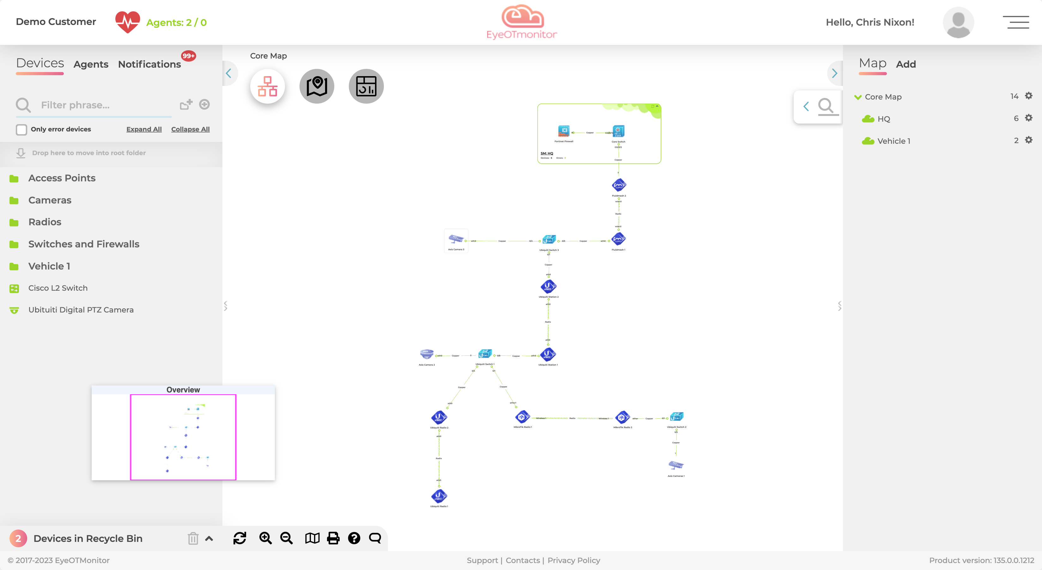This screenshot has width=1042, height=570.
Task: Click the Overview minimap viewport
Action: click(x=183, y=437)
